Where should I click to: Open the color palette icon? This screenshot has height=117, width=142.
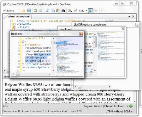(x=70, y=11)
